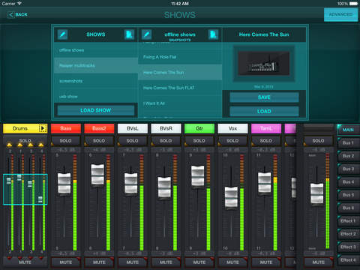Mute the Gtr channel

199,262
